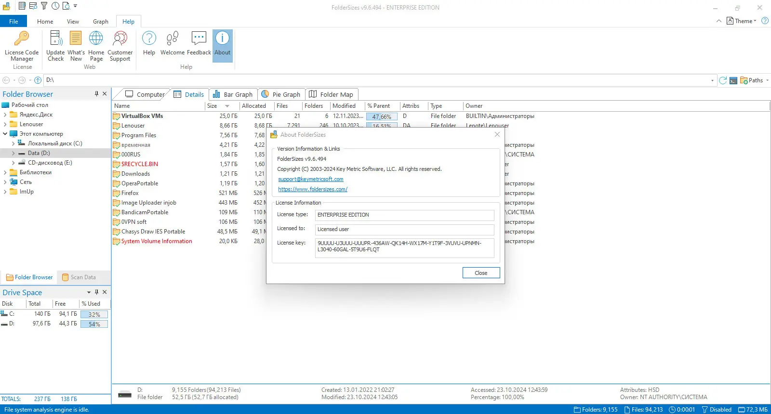Click the scheduler clock icon in title bar
The width and height of the screenshot is (771, 414).
(55, 6)
